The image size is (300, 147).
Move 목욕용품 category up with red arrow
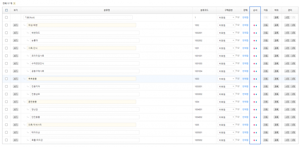(x=254, y=79)
